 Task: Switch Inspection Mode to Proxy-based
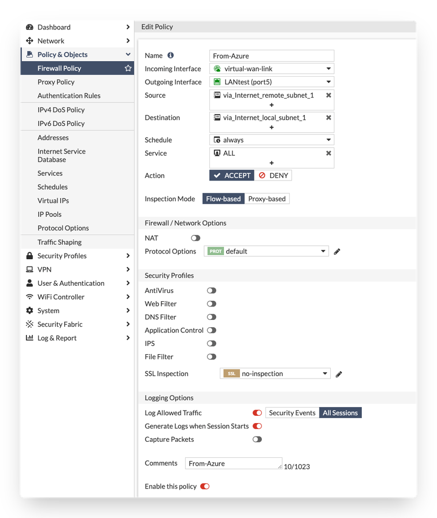point(267,199)
